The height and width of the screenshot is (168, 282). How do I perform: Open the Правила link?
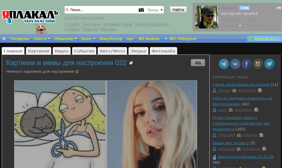pyautogui.click(x=90, y=29)
